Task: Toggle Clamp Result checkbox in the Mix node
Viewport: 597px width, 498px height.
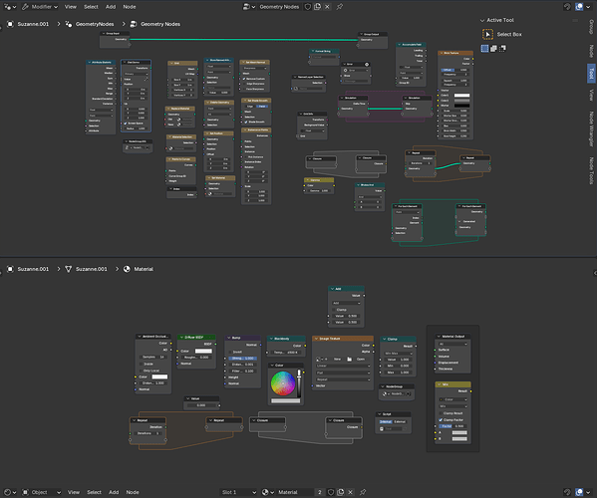Action: (441, 413)
